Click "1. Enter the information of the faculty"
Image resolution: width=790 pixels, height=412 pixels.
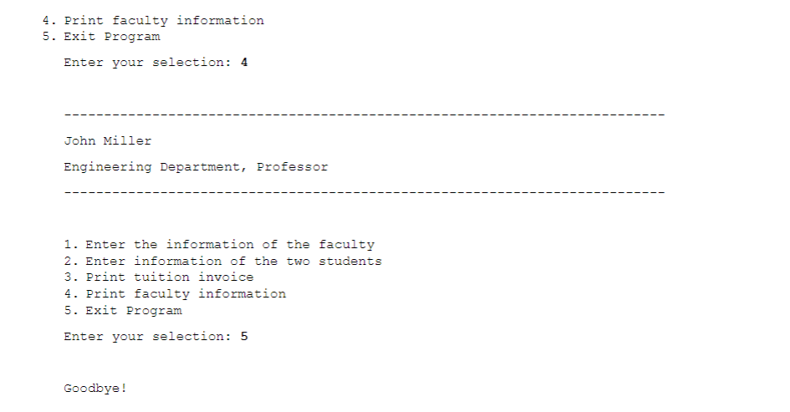coord(219,245)
